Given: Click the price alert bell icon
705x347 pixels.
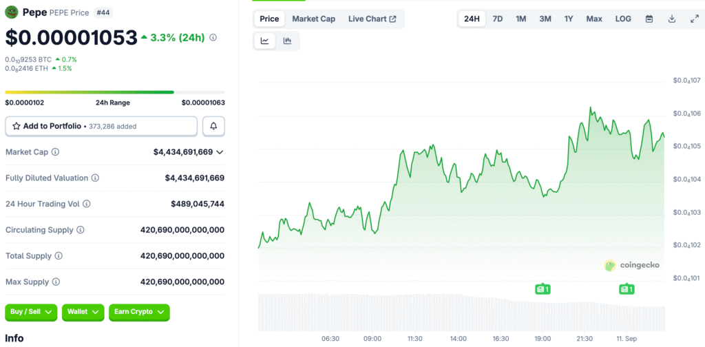Looking at the screenshot, I should (x=213, y=126).
